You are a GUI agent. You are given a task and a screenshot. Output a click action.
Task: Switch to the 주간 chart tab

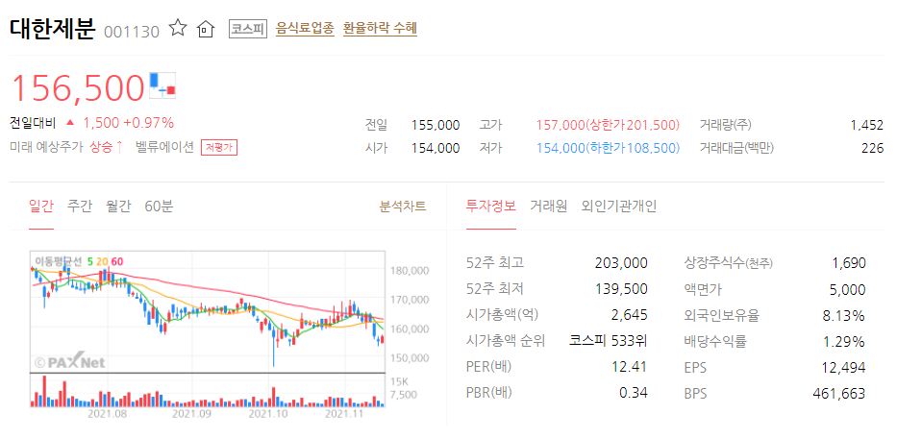tap(80, 207)
